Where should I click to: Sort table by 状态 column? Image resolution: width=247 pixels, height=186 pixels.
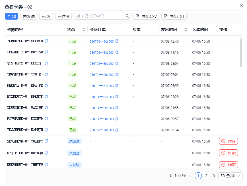point(84,30)
